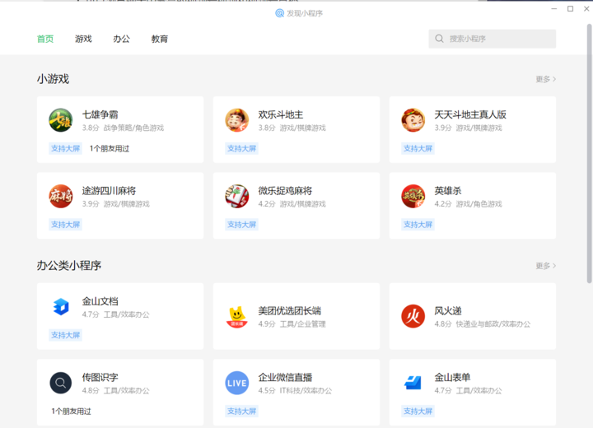
Task: Click 3.8分 战争策略/角色游戏 text
Action: pyautogui.click(x=123, y=128)
